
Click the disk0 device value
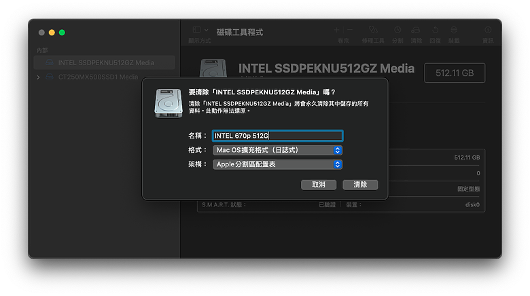472,204
